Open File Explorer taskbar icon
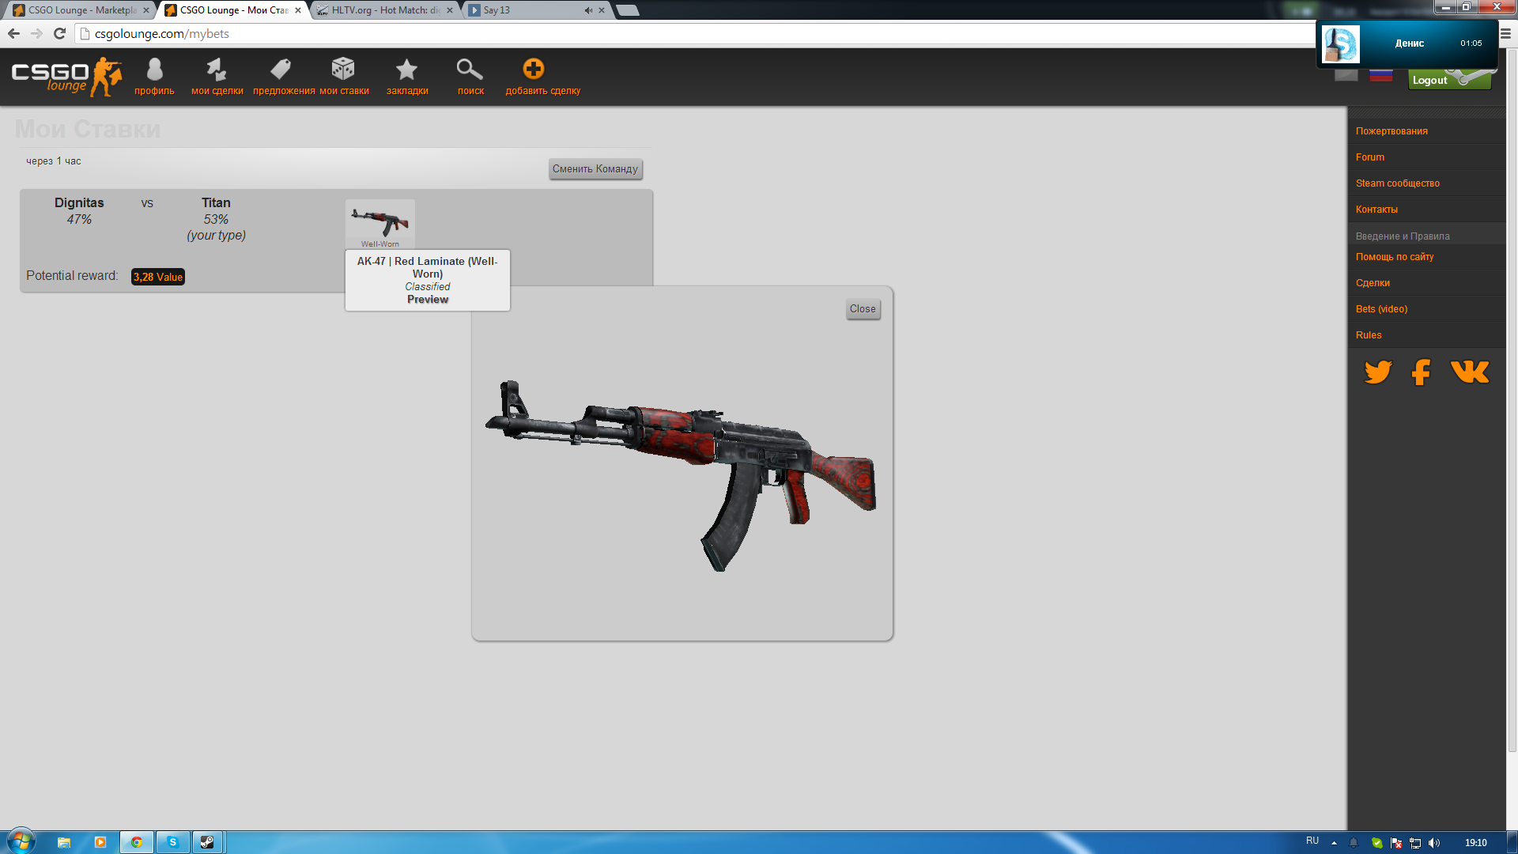Viewport: 1518px width, 854px height. click(x=64, y=842)
